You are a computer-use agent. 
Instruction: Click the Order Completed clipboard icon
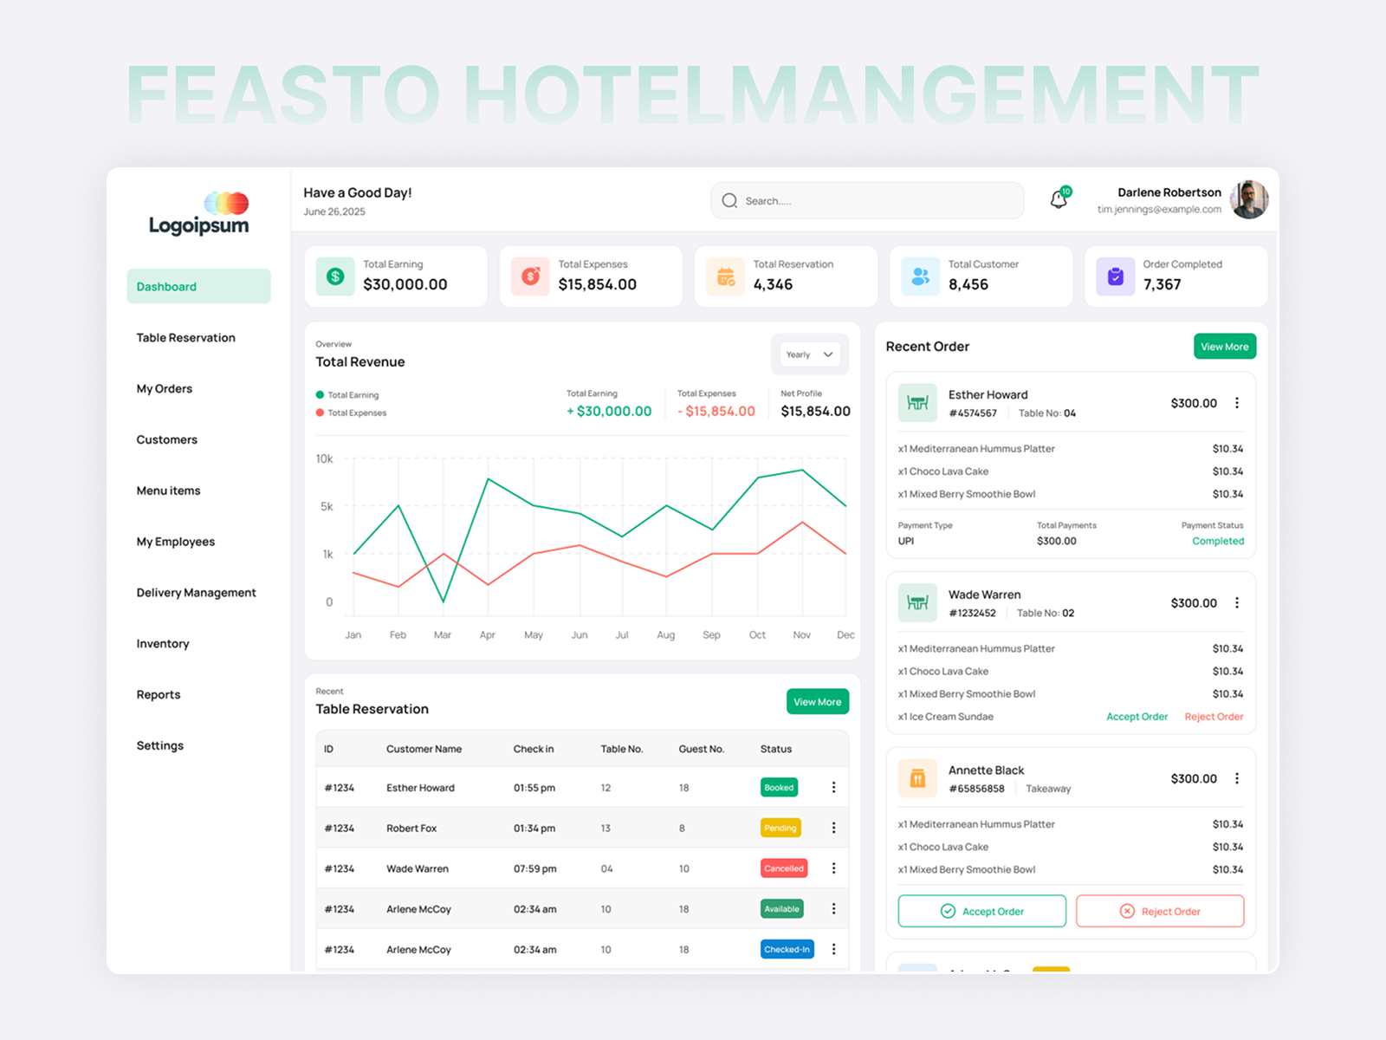point(1114,276)
